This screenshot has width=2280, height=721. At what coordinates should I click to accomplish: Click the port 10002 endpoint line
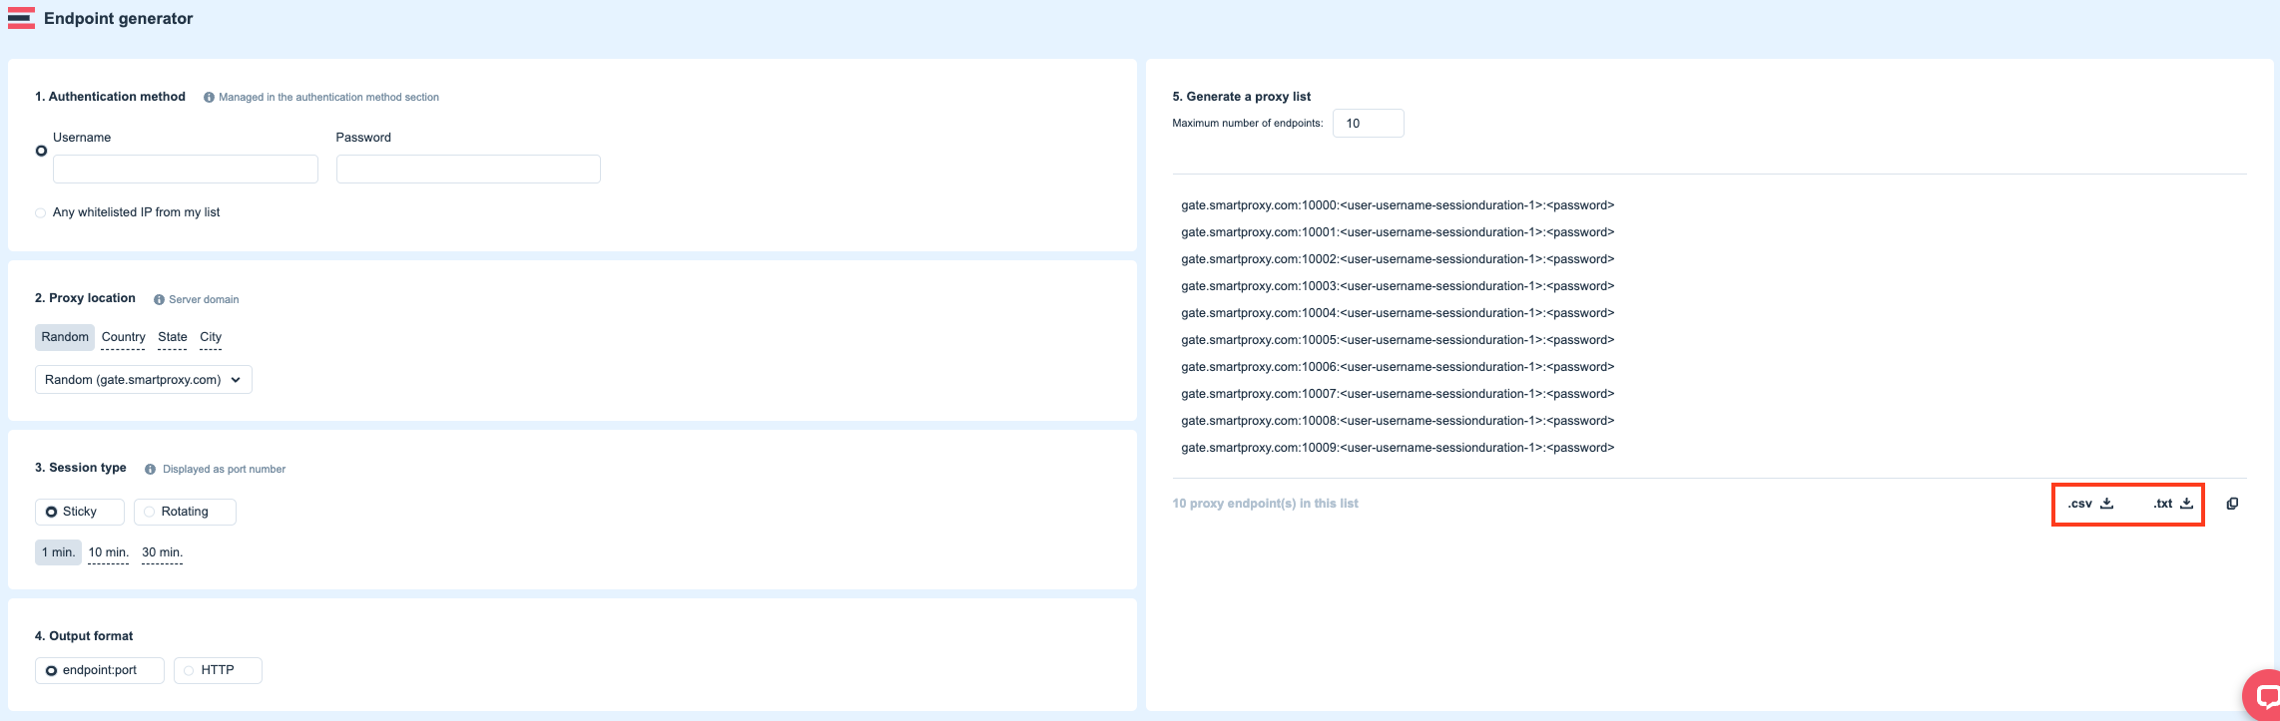click(x=1398, y=259)
